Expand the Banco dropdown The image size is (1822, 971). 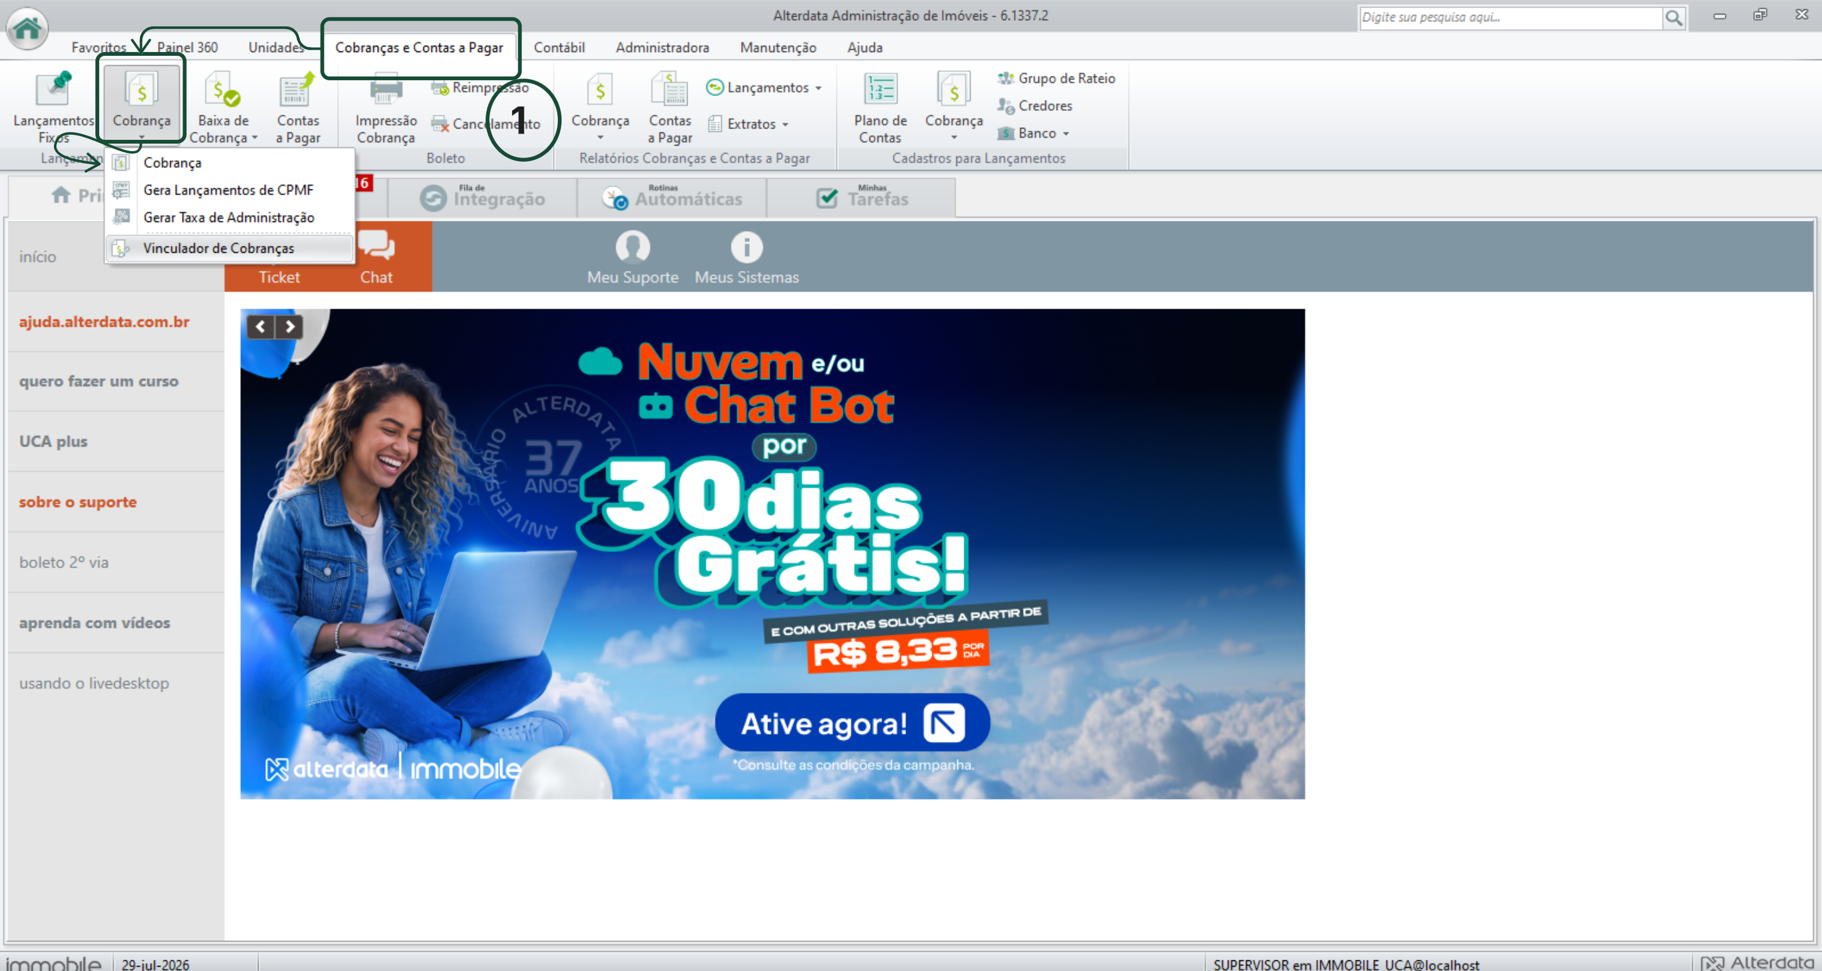coord(1066,134)
